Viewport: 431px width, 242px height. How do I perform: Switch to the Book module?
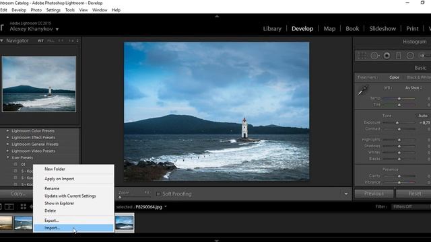352,28
